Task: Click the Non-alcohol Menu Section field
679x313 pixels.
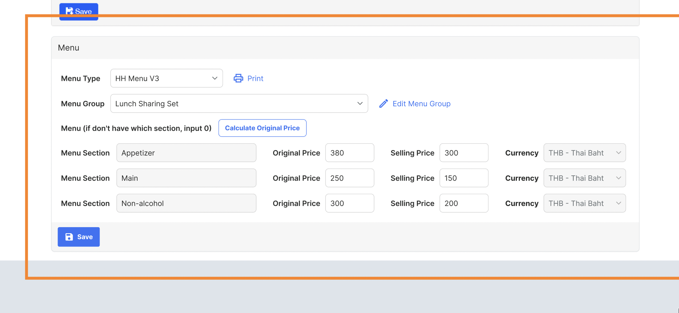Action: 186,203
